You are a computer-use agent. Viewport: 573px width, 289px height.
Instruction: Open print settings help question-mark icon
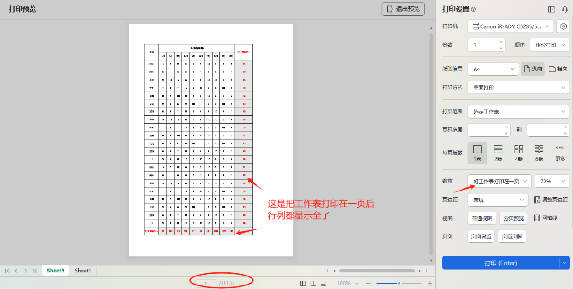pos(474,9)
